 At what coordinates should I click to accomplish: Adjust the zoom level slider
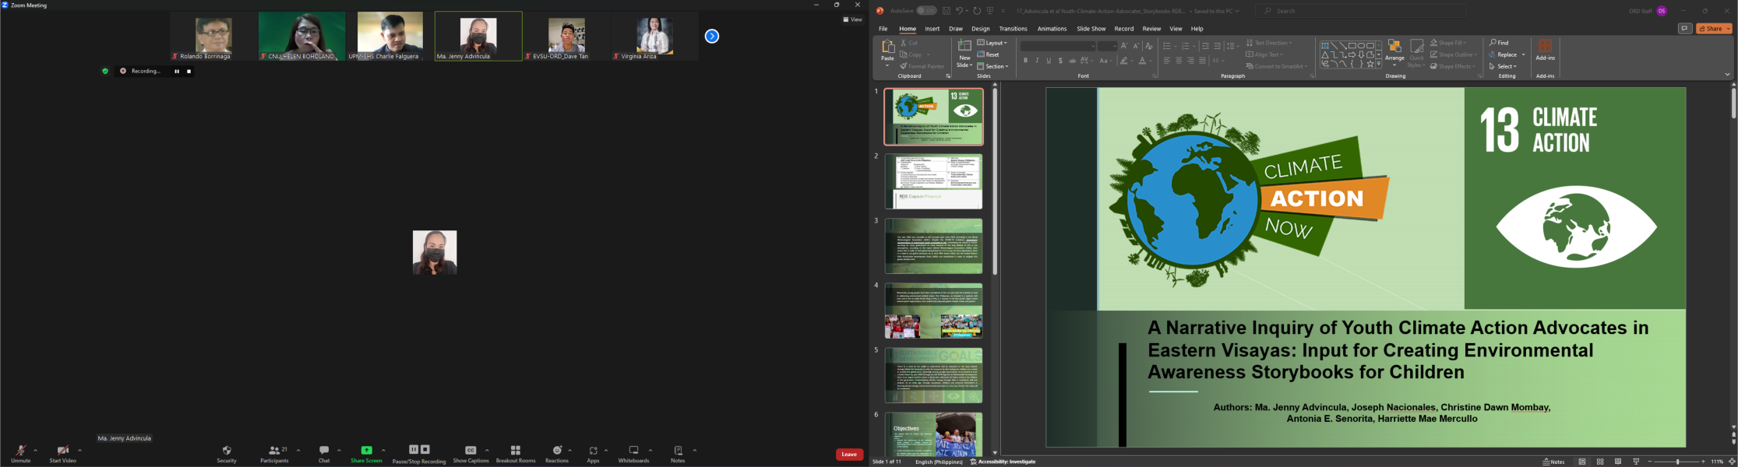pos(1676,462)
